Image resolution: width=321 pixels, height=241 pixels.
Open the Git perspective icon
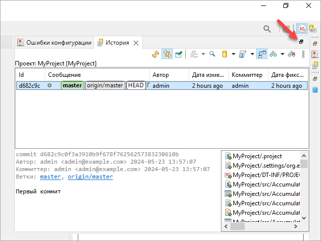click(314, 29)
